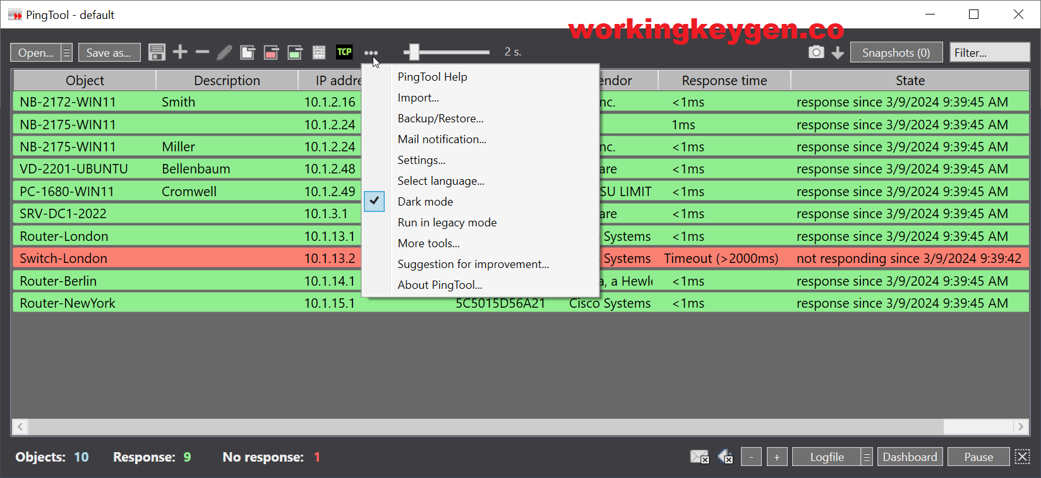Image resolution: width=1041 pixels, height=478 pixels.
Task: Sort by the Response time column header
Action: tap(725, 81)
